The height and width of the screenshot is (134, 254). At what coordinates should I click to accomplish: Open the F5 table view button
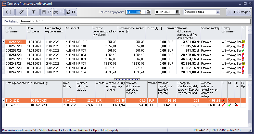pyautogui.click(x=46, y=12)
